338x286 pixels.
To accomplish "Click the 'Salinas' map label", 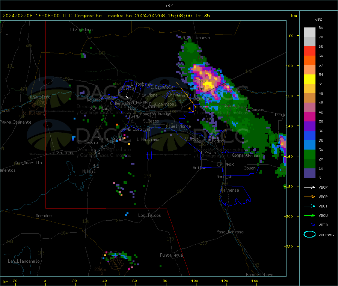I will [65, 153].
